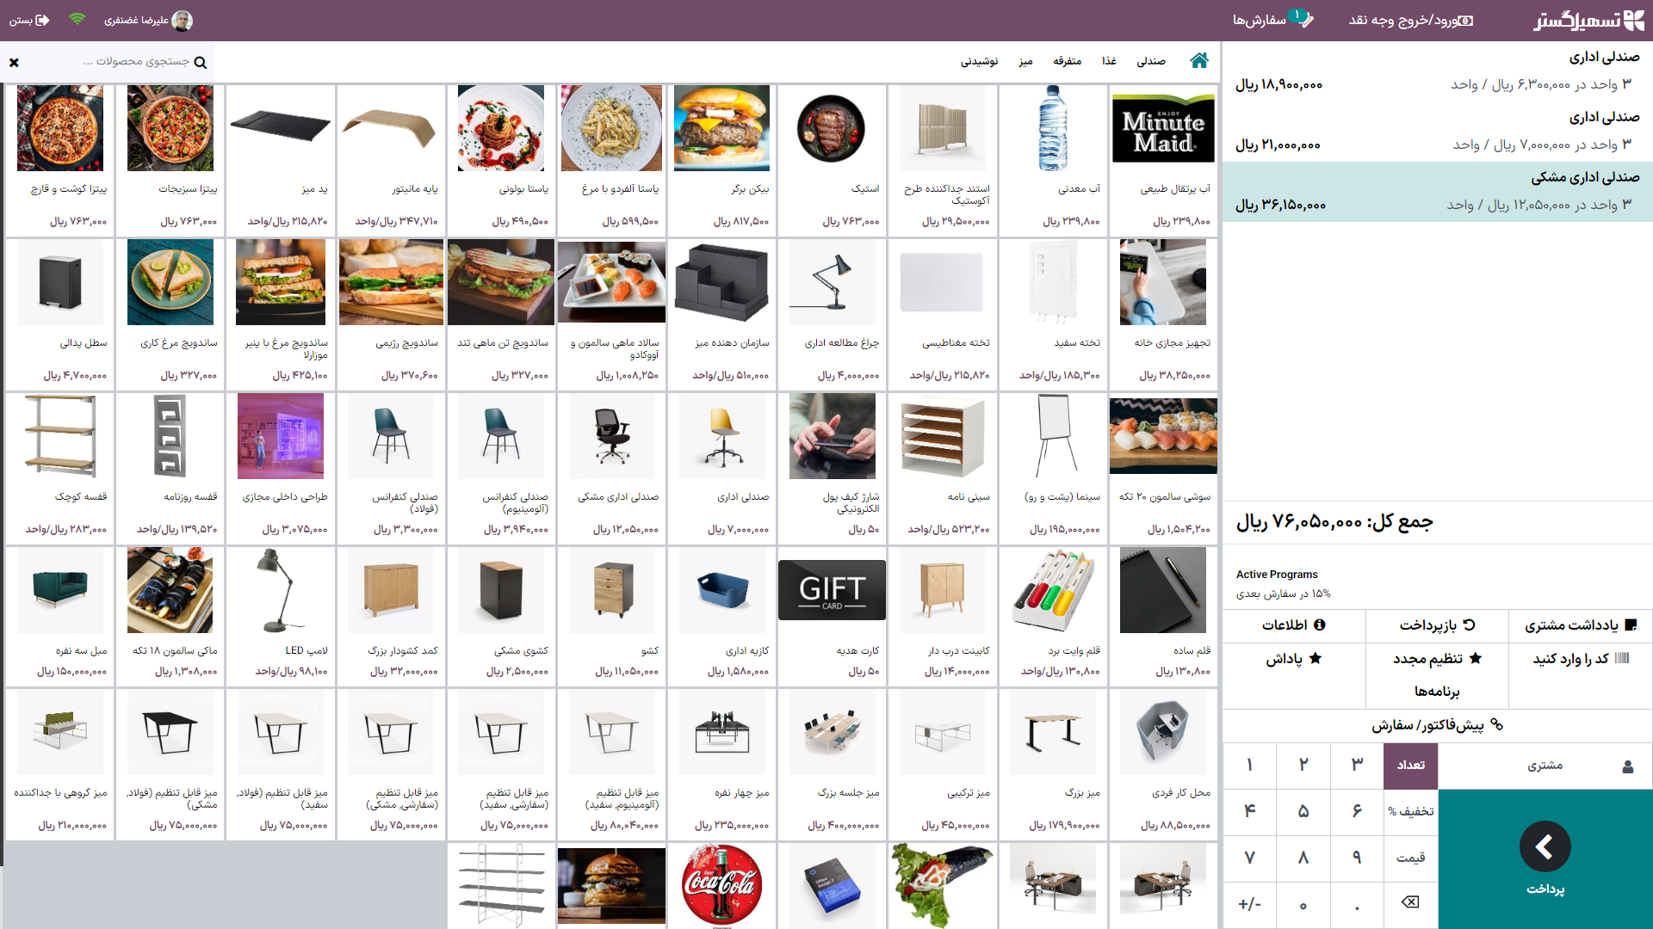The image size is (1653, 929).
Task: Click the customer note button
Action: coord(1580,625)
